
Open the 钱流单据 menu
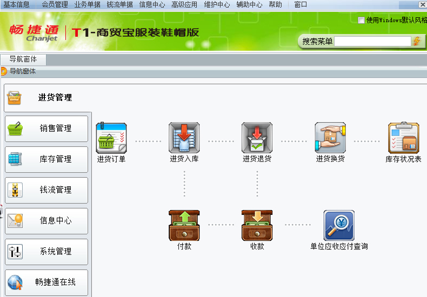click(119, 4)
